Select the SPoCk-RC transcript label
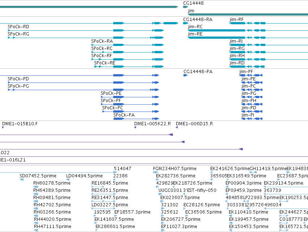This screenshot has width=308, height=232. (x=102, y=48)
